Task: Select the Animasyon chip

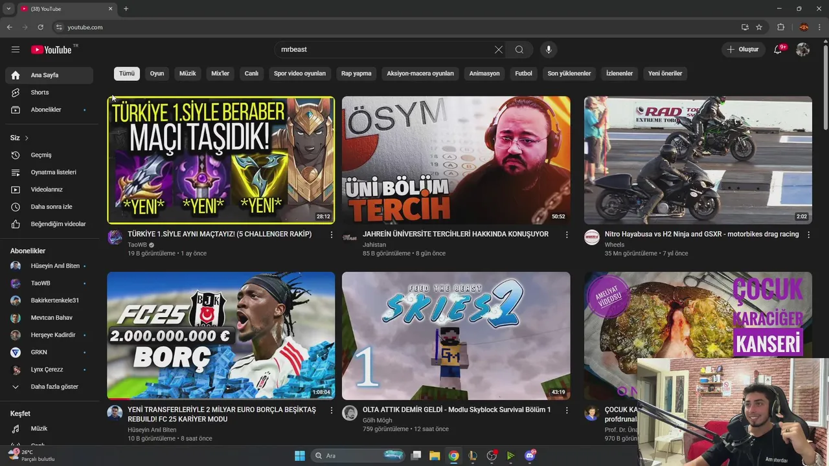Action: pos(484,73)
